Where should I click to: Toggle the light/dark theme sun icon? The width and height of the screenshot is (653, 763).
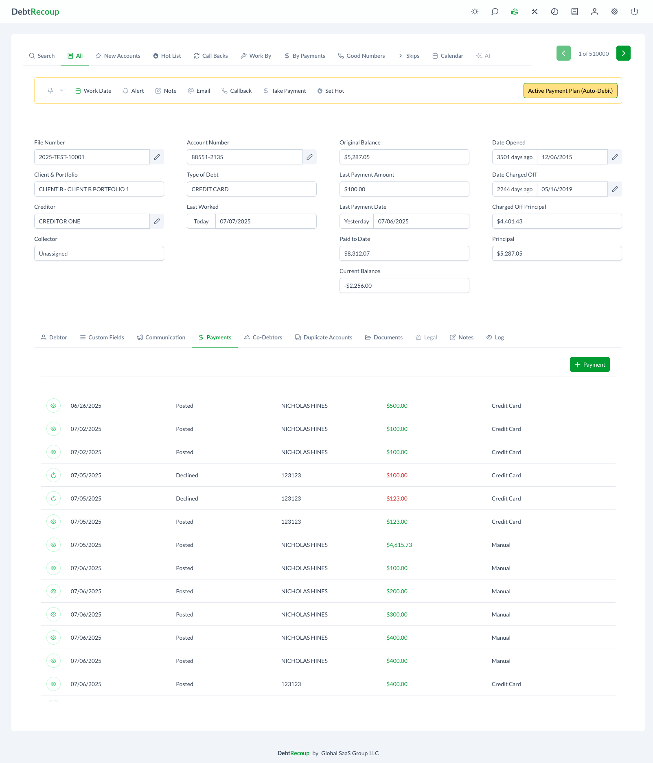(475, 12)
